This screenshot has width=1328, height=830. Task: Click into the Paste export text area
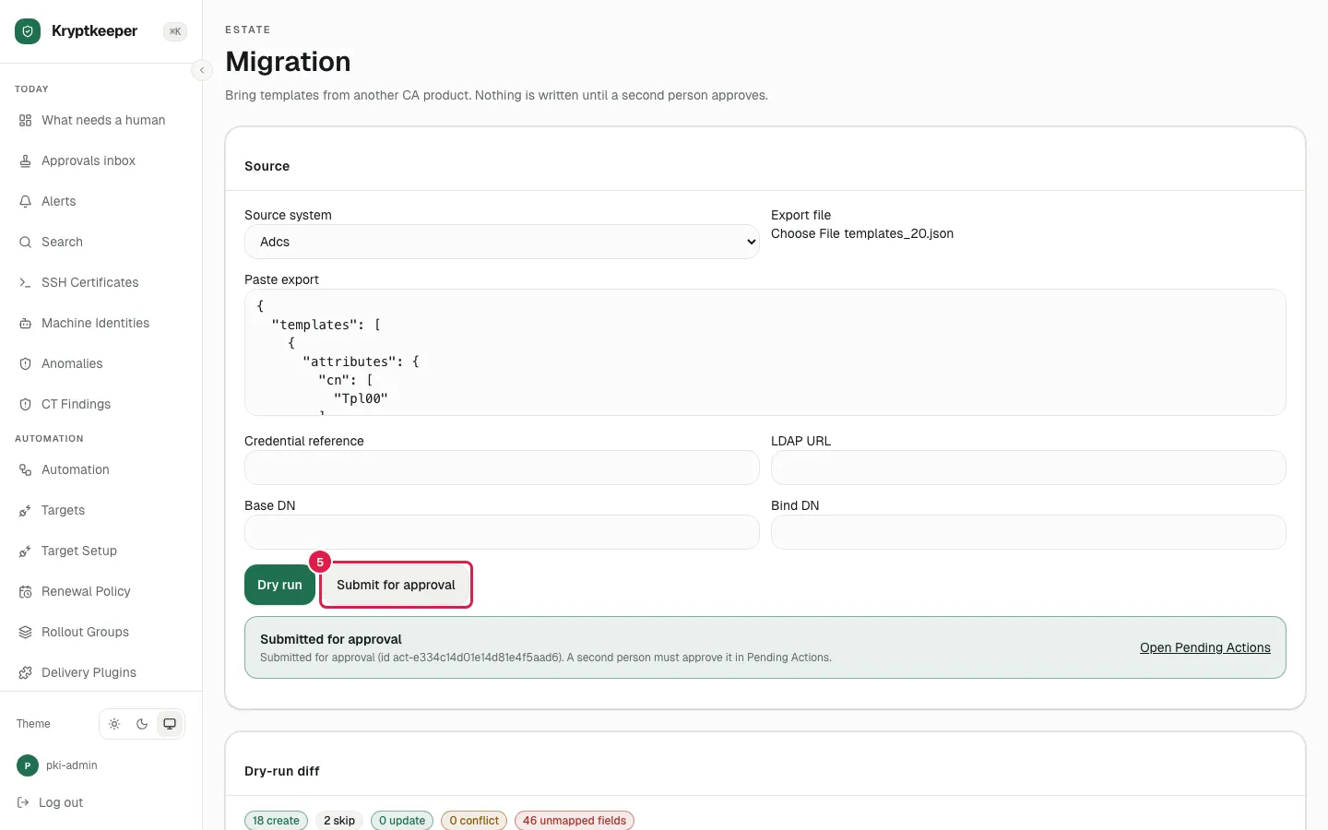tap(765, 352)
